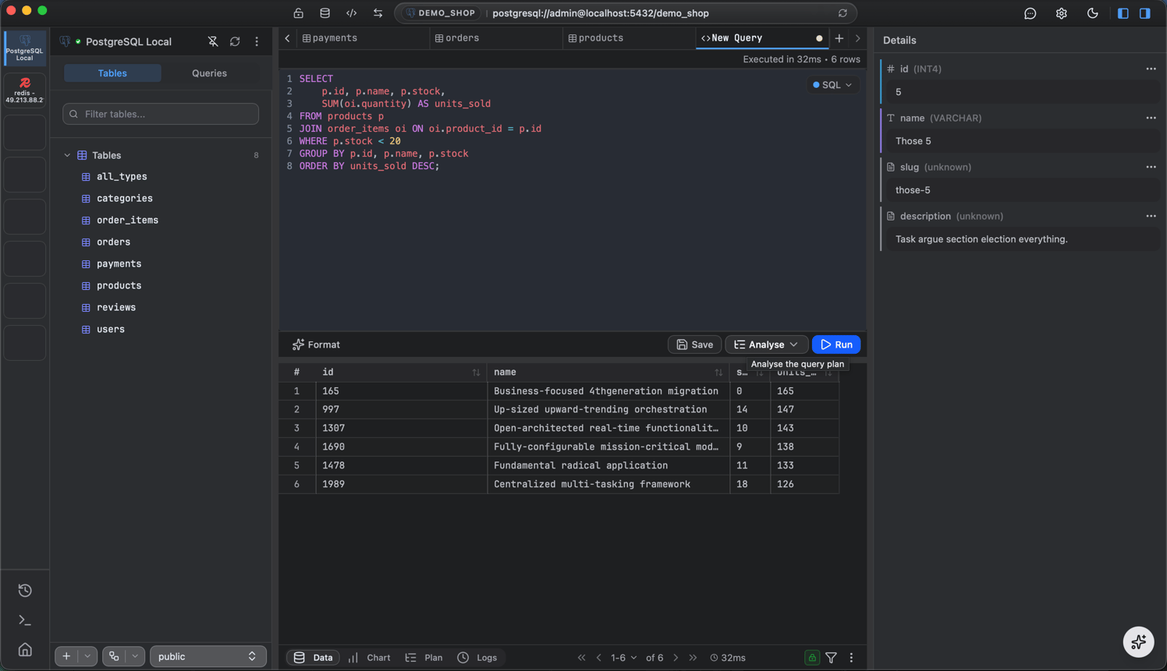Open the terminal console icon

tap(25, 620)
